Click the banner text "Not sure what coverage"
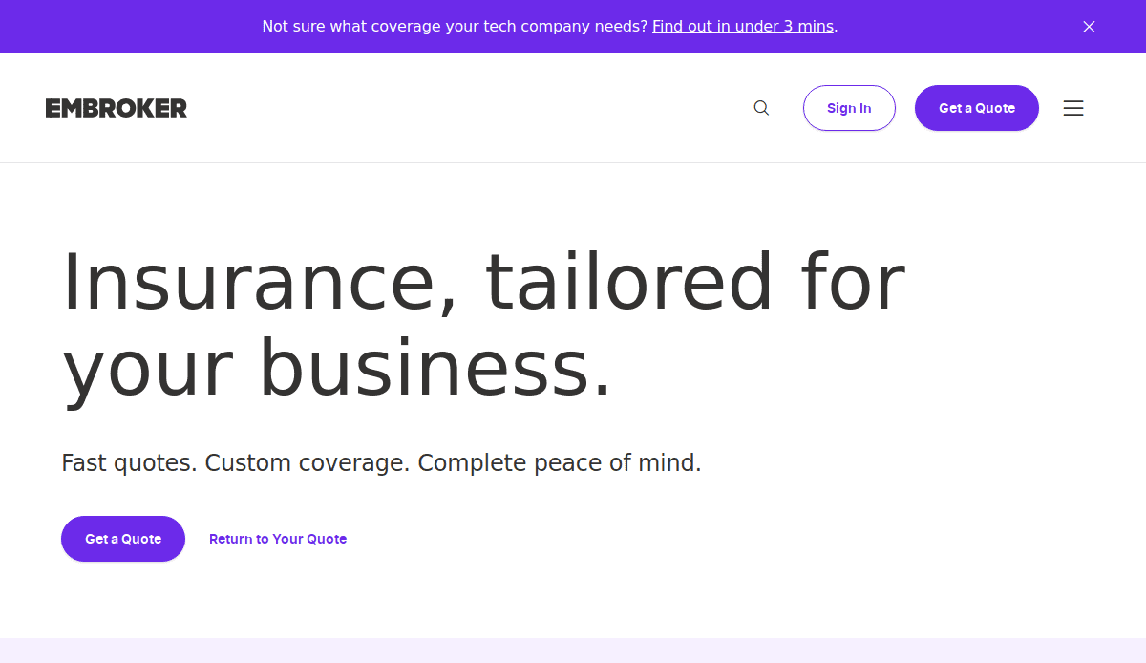This screenshot has height=663, width=1146. point(353,27)
